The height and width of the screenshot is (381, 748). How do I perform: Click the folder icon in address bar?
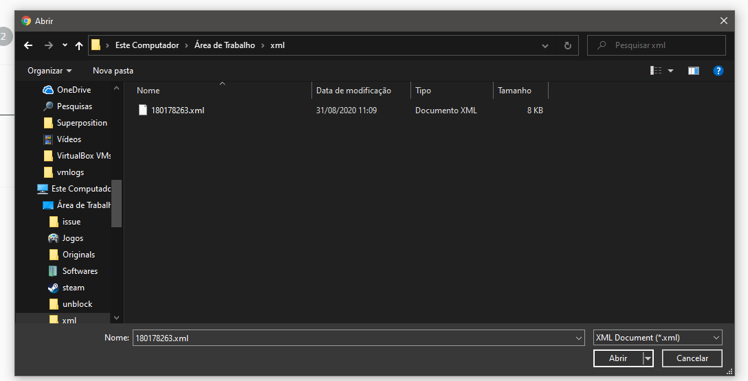tap(96, 45)
